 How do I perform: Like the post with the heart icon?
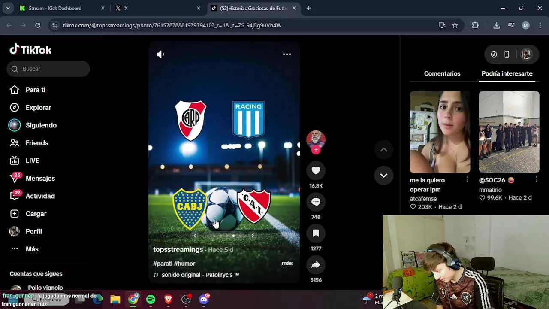(x=316, y=170)
